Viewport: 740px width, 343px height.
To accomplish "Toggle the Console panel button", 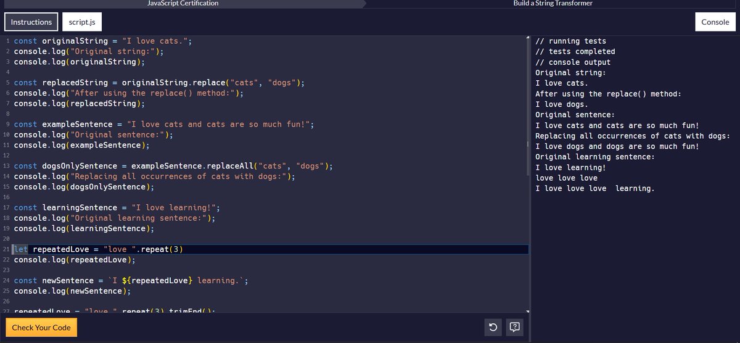I will pyautogui.click(x=715, y=22).
